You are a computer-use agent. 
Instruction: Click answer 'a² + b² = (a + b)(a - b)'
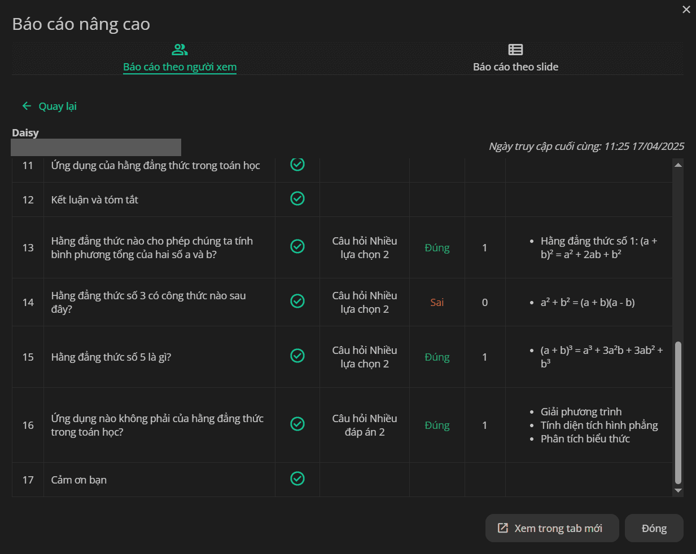588,302
